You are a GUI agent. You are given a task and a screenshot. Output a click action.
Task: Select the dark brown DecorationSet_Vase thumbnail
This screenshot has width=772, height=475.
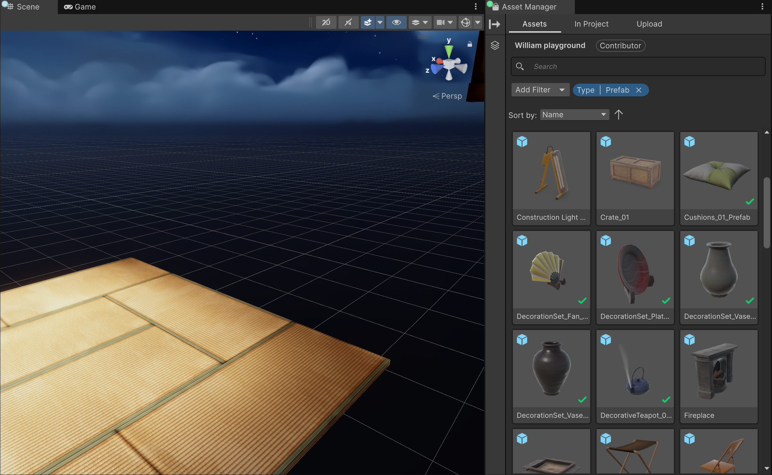pos(552,369)
